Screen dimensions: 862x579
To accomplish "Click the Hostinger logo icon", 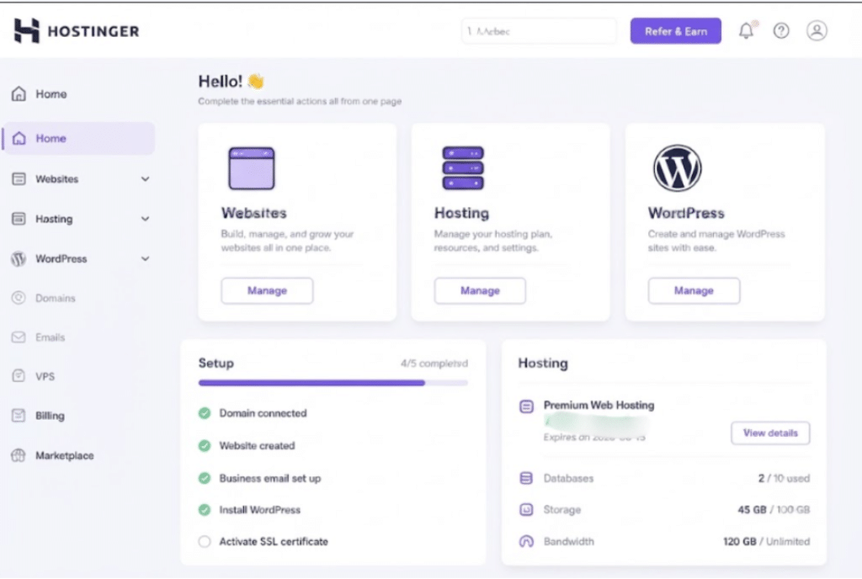I will 26,31.
